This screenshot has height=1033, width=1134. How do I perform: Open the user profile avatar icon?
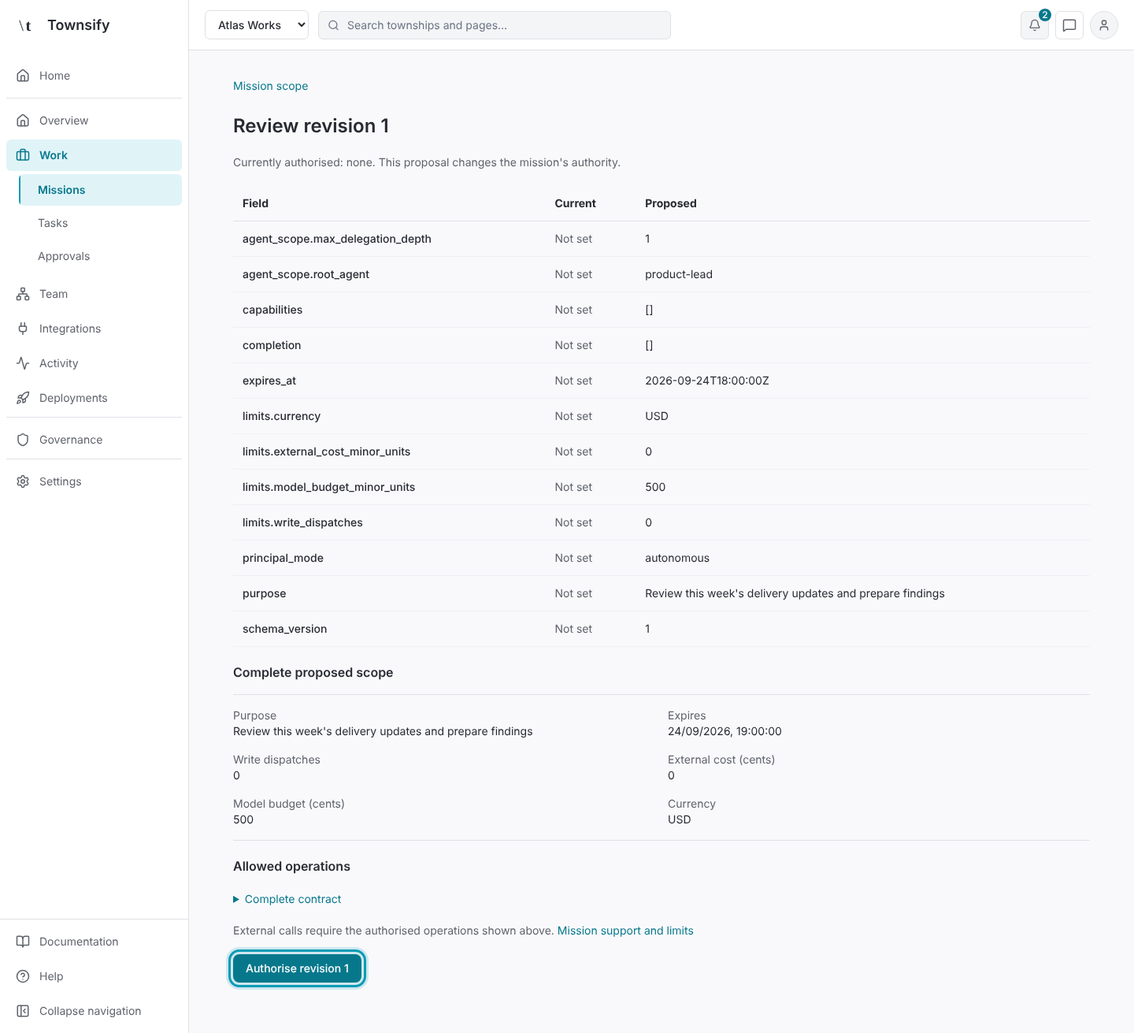(x=1104, y=25)
